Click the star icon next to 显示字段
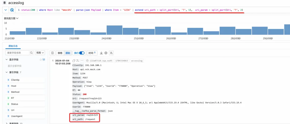290x124 pixels. 41,60
